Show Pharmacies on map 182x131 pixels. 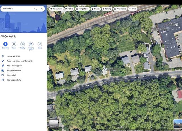coord(120,9)
